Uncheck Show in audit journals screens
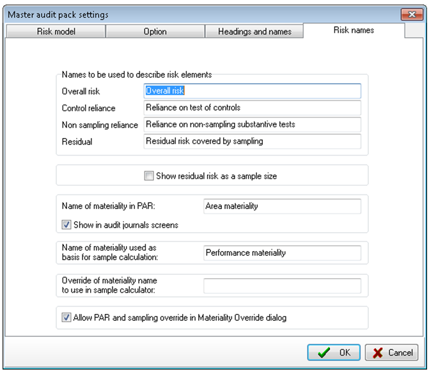 coord(66,225)
